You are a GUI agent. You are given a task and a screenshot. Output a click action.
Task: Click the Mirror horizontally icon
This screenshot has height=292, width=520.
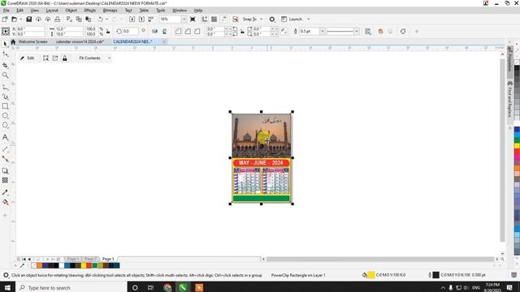(154, 31)
